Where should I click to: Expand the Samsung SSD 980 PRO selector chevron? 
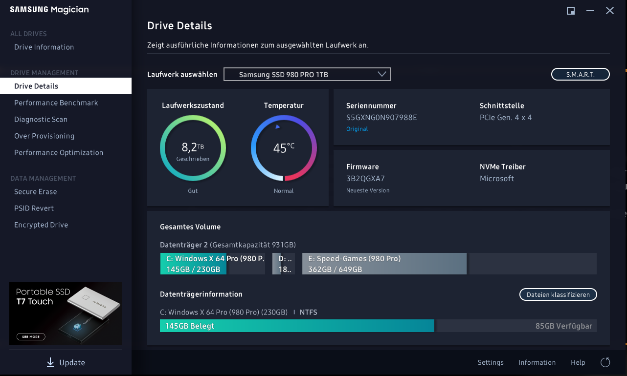click(382, 74)
